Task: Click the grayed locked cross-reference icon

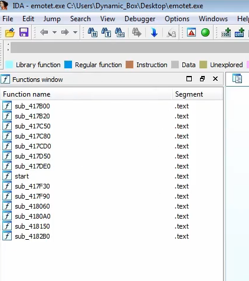Action: click(171, 33)
